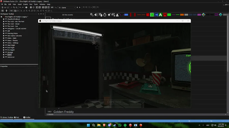
Task: Expand the Gameover frame node
Action: (4, 57)
